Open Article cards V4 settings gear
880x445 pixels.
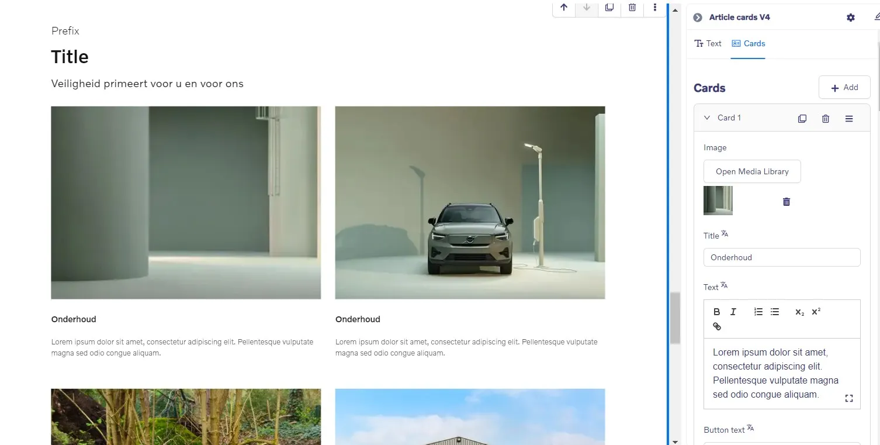pos(851,18)
